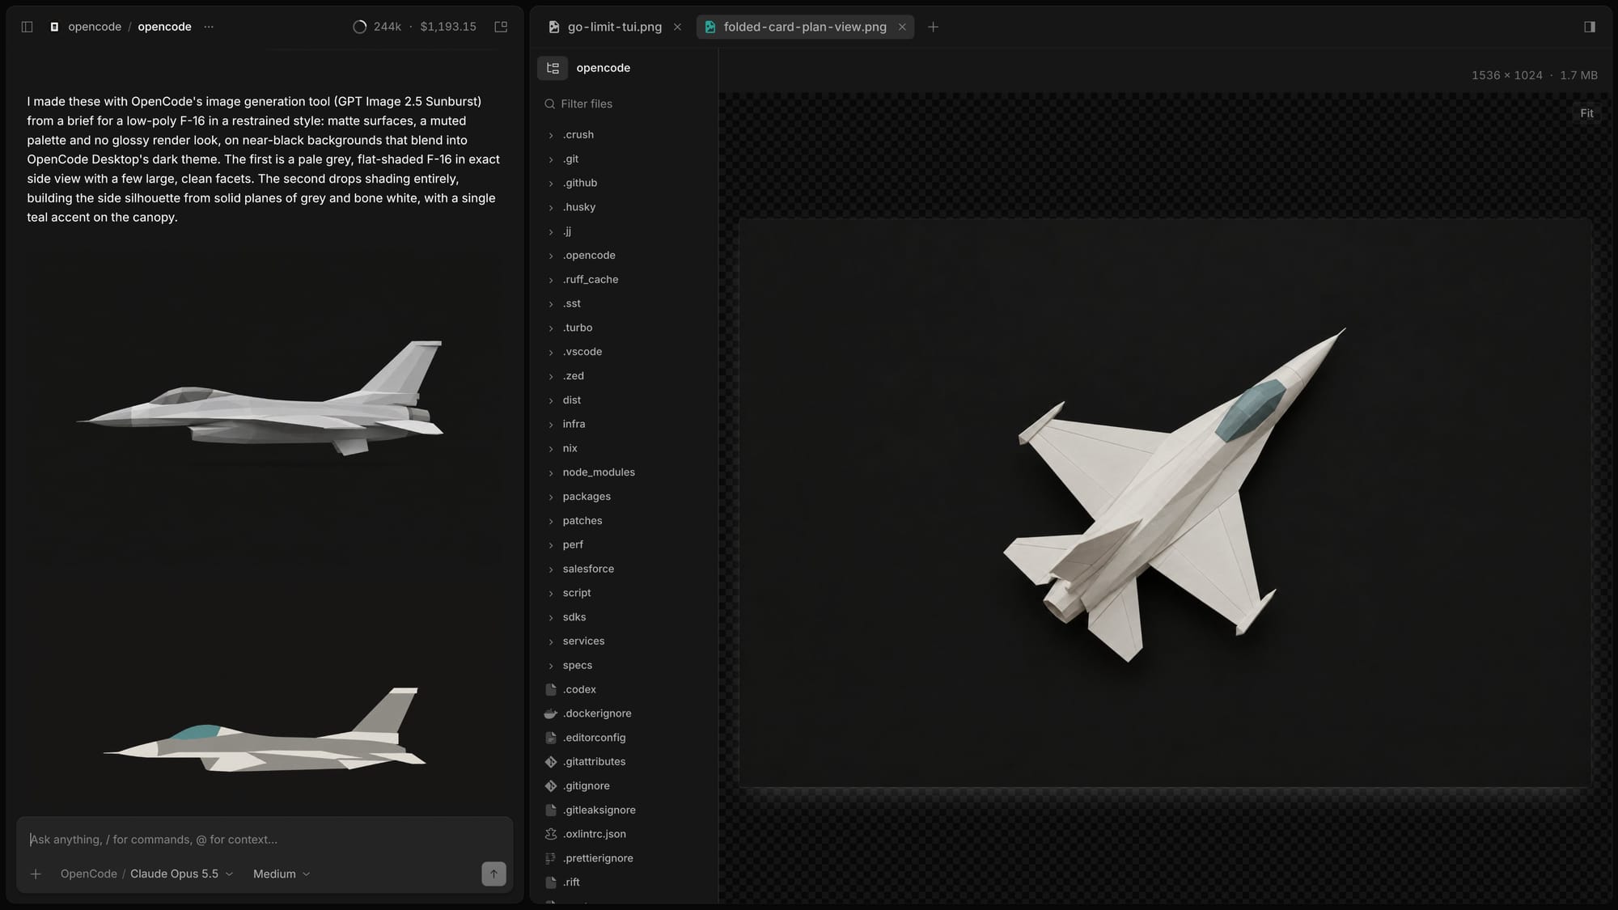
Task: Click the Filter files search field
Action: [623, 104]
